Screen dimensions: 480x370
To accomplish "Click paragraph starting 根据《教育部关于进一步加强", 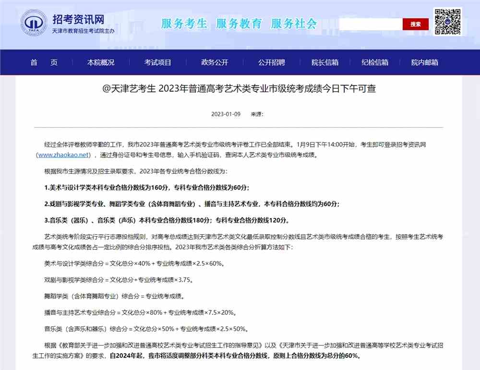I will click(238, 350).
